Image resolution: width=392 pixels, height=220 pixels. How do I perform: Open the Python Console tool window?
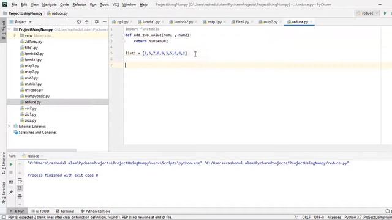[x=96, y=211]
